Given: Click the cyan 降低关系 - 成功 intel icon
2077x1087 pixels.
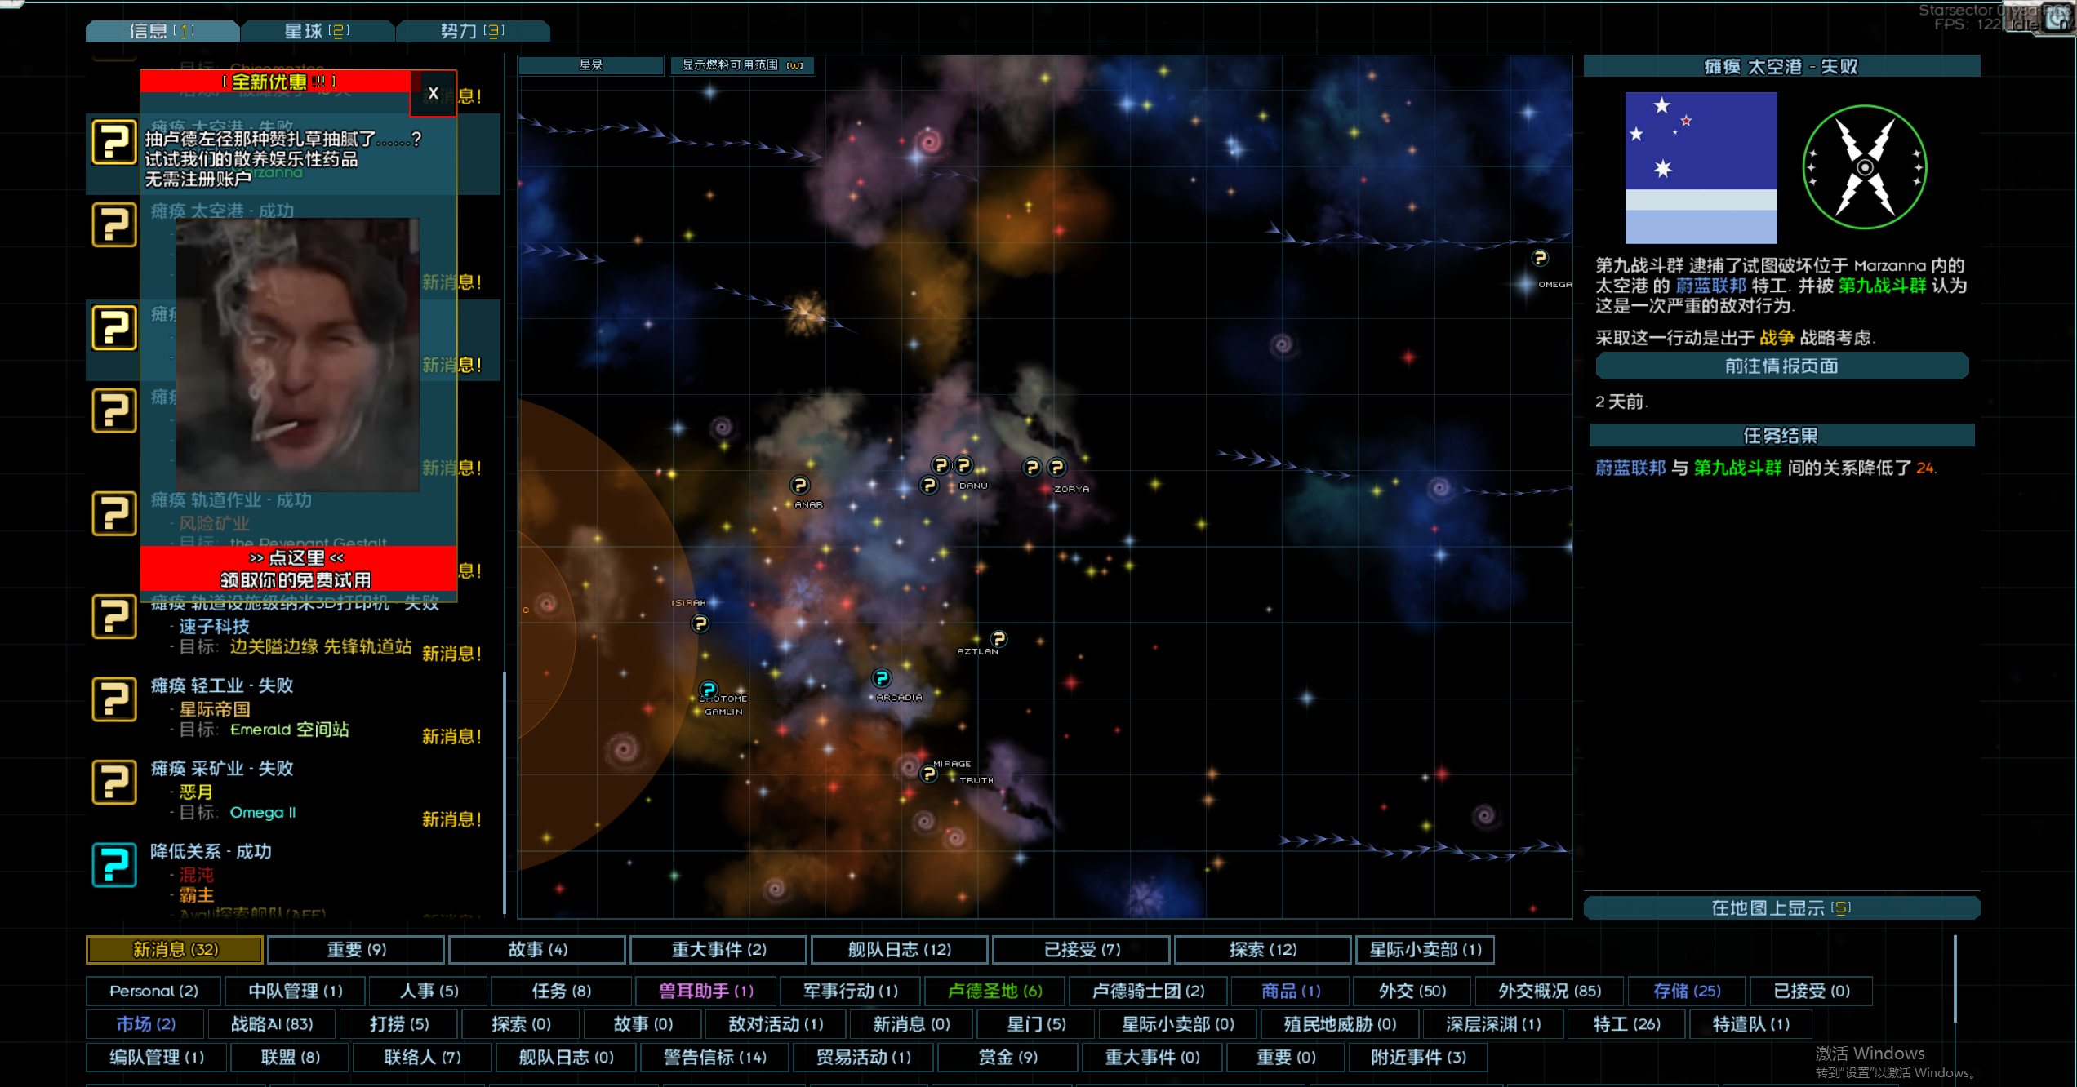Looking at the screenshot, I should (114, 865).
